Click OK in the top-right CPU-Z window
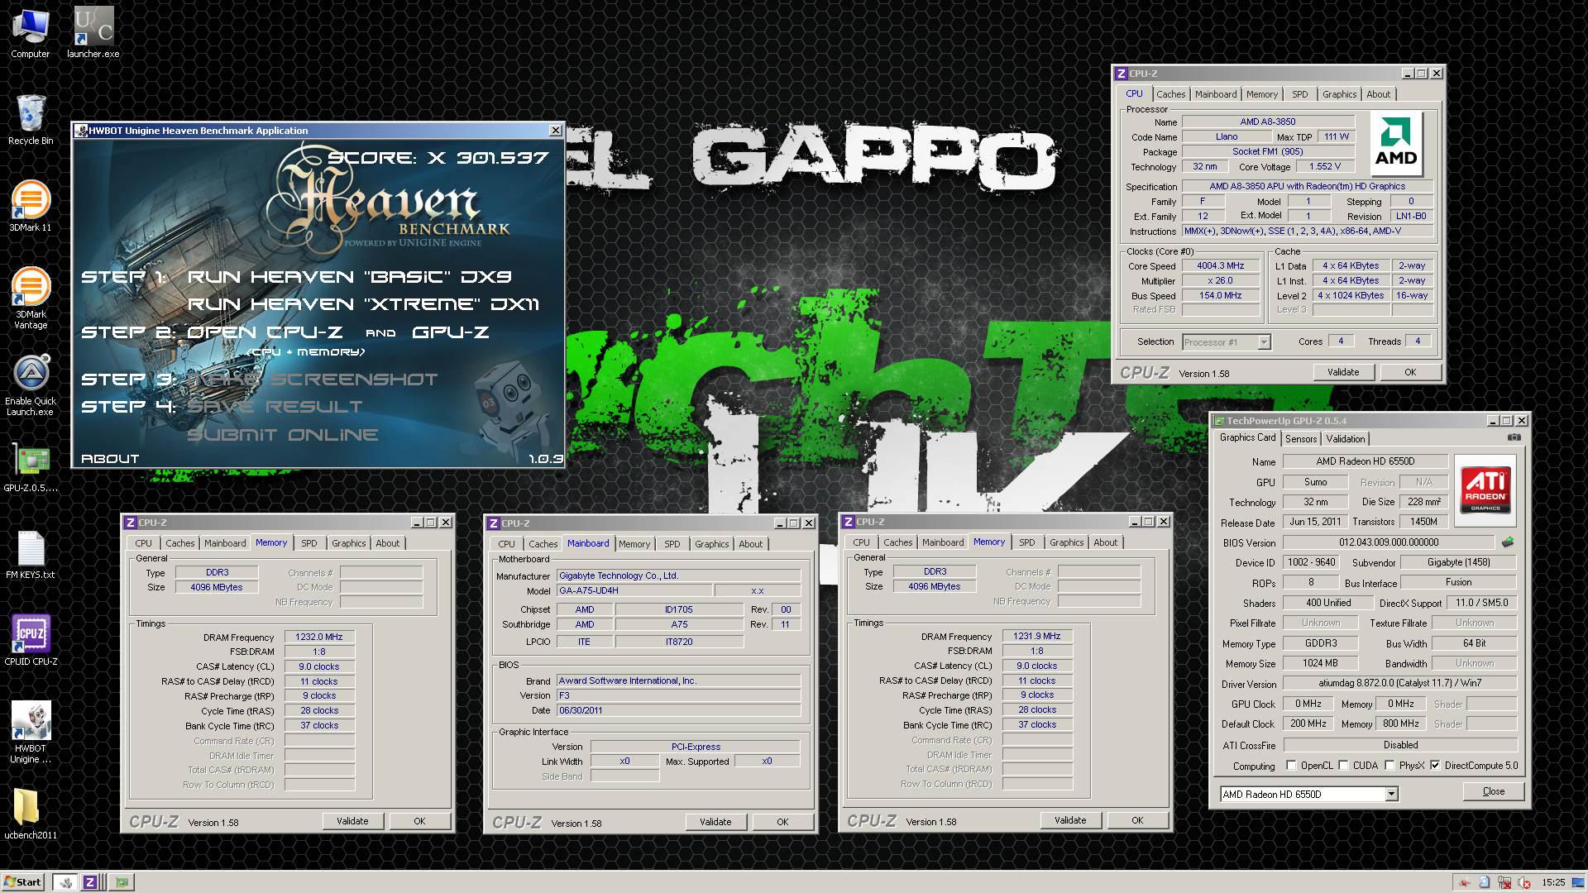Viewport: 1588px width, 893px height. (1410, 372)
